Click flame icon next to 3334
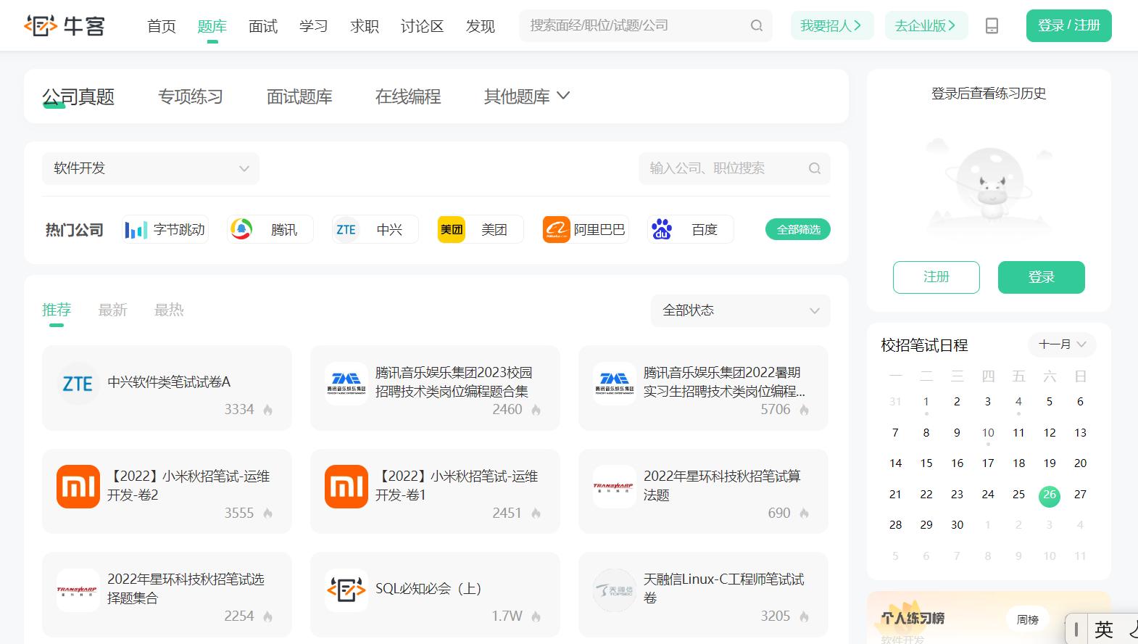Image resolution: width=1138 pixels, height=644 pixels. pos(268,410)
